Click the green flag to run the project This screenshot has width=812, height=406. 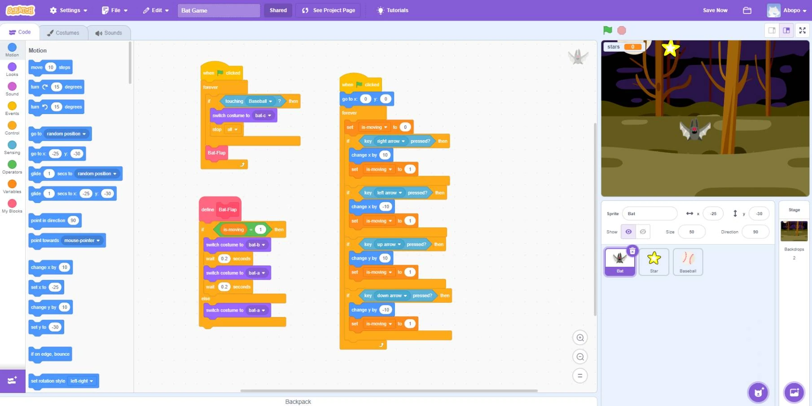coord(607,30)
